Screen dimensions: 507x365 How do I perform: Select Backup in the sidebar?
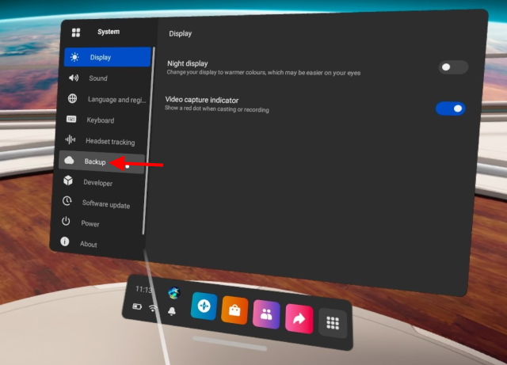point(101,162)
